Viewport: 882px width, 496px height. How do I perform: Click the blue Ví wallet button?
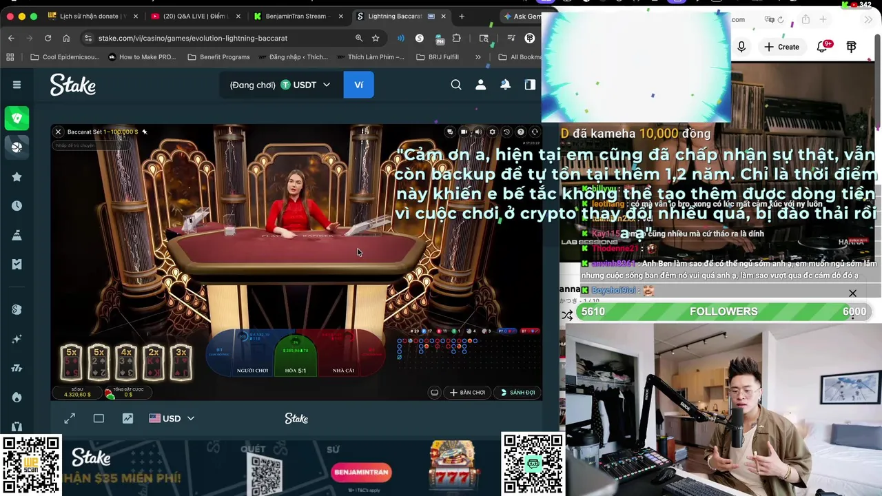(358, 85)
